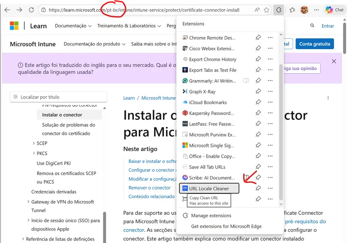Pin Graph X-Ray extension
This screenshot has height=243, width=347.
pos(258,91)
